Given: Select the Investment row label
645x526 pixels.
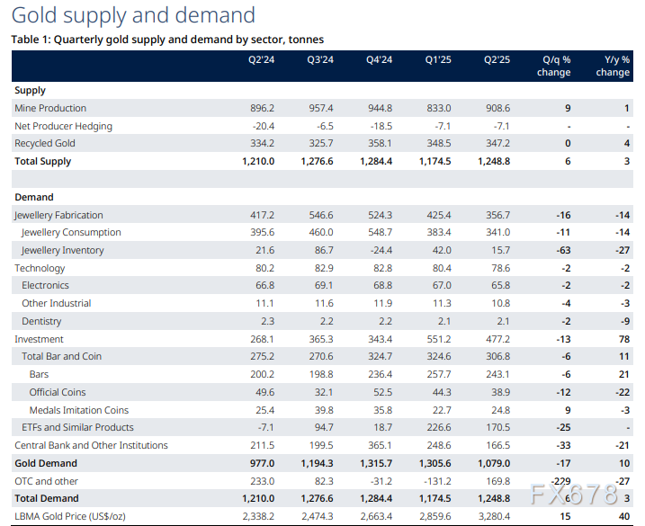Looking at the screenshot, I should click(x=39, y=339).
